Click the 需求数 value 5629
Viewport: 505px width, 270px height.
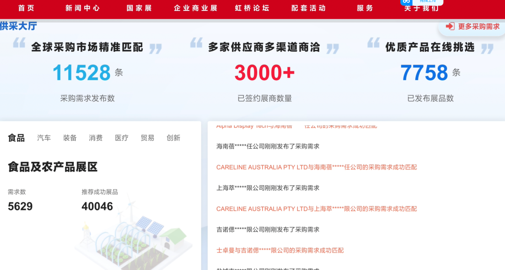[20, 206]
